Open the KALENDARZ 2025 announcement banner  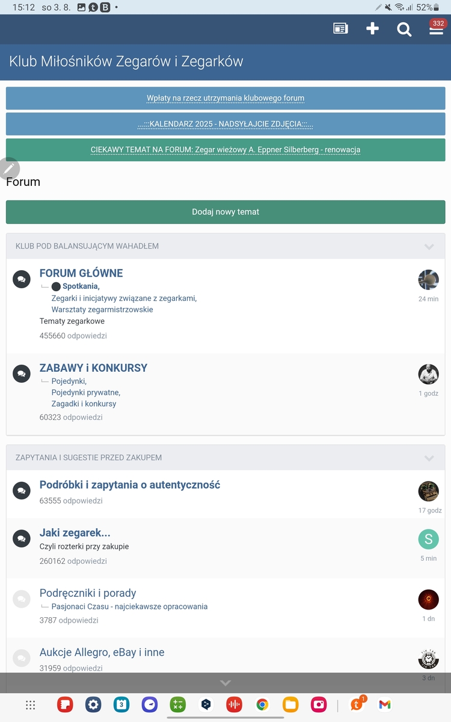[226, 124]
